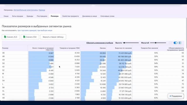Select the wide column layout icon
The width and height of the screenshot is (187, 105).
click(180, 43)
